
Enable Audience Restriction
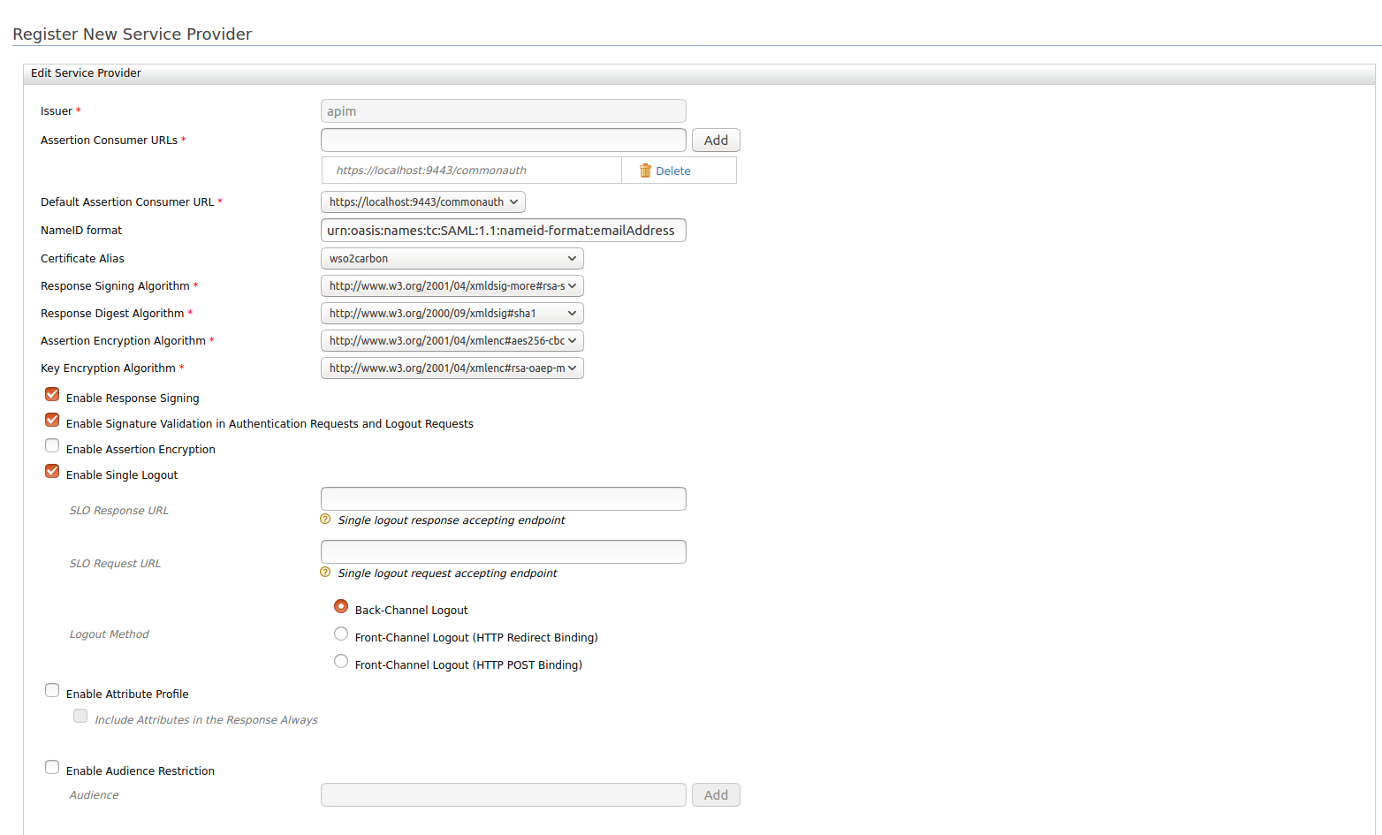click(51, 767)
